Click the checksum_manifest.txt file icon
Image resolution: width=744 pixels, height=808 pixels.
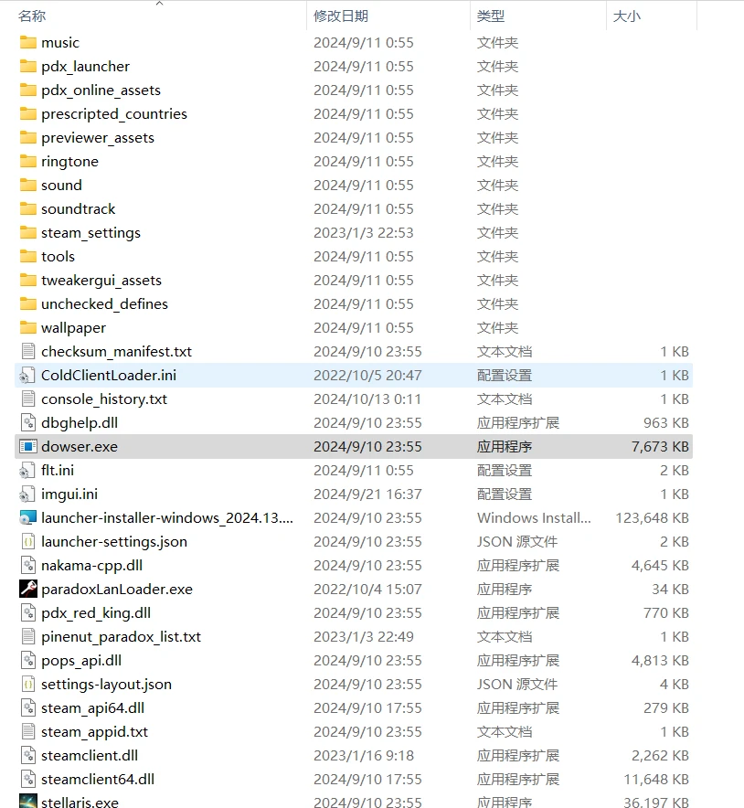28,351
